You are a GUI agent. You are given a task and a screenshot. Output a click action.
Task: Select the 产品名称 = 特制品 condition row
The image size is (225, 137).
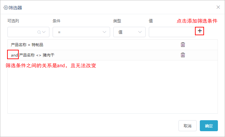click(x=113, y=45)
